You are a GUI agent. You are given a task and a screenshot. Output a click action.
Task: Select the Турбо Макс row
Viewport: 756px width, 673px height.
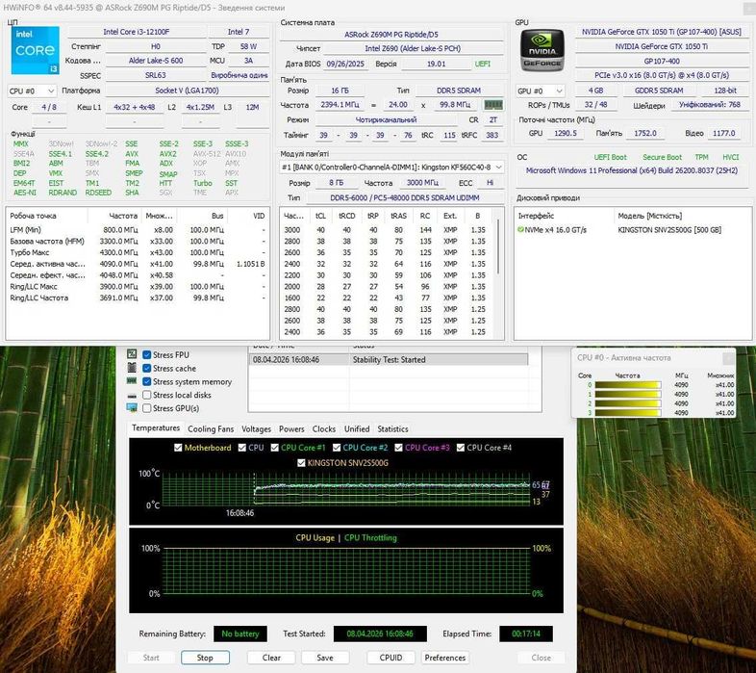tap(138, 252)
